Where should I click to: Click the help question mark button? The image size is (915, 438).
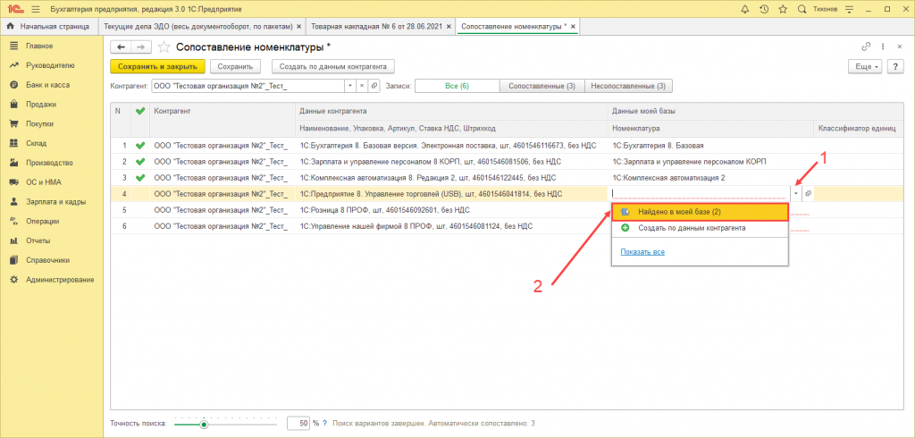click(895, 66)
